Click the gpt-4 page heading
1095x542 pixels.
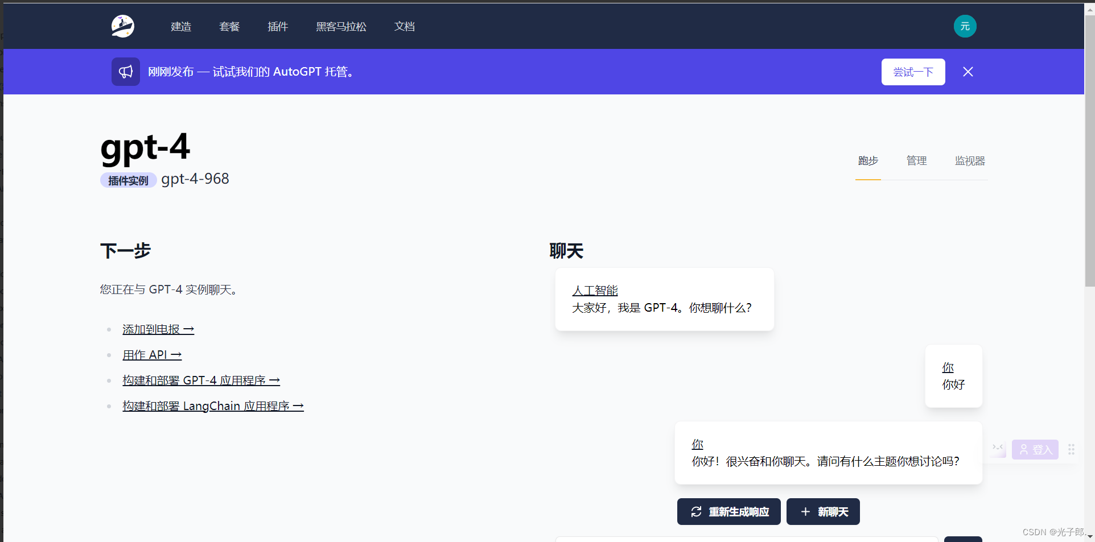coord(145,148)
